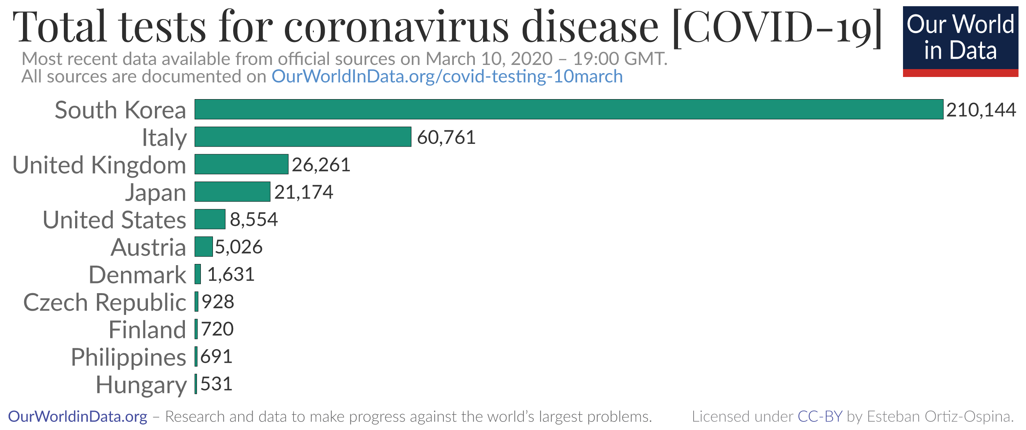Open the OurWorldinData.org footer link

[78, 416]
